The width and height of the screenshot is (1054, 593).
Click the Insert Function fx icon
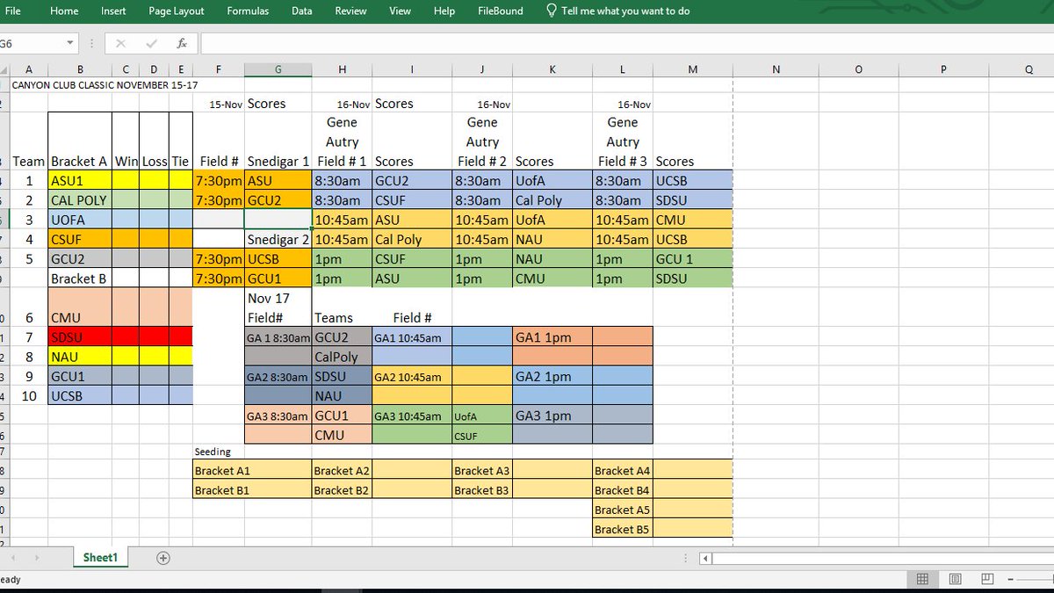click(x=181, y=43)
